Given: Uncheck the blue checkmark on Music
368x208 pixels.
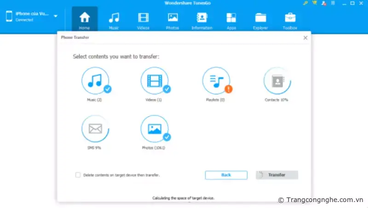Looking at the screenshot, I should pyautogui.click(x=107, y=89).
